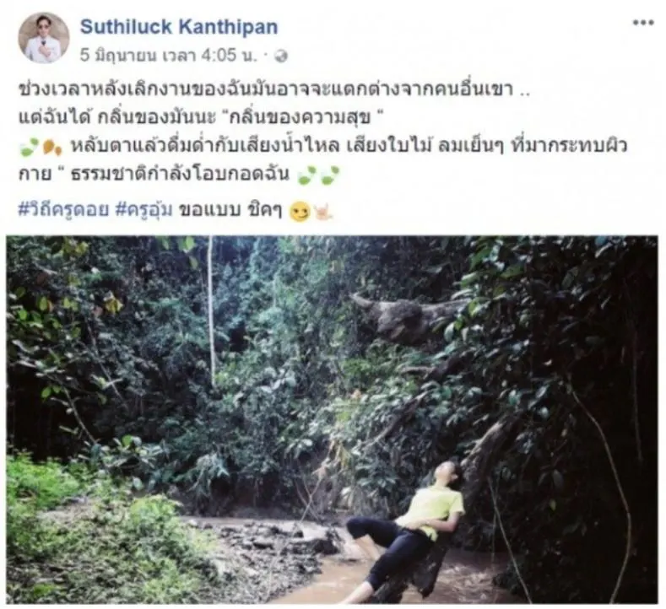Open the forest stream photo
The image size is (666, 609).
pyautogui.click(x=332, y=419)
